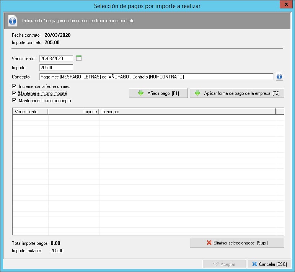Click the 'Importe' column header
295x272 pixels.
[73, 112]
